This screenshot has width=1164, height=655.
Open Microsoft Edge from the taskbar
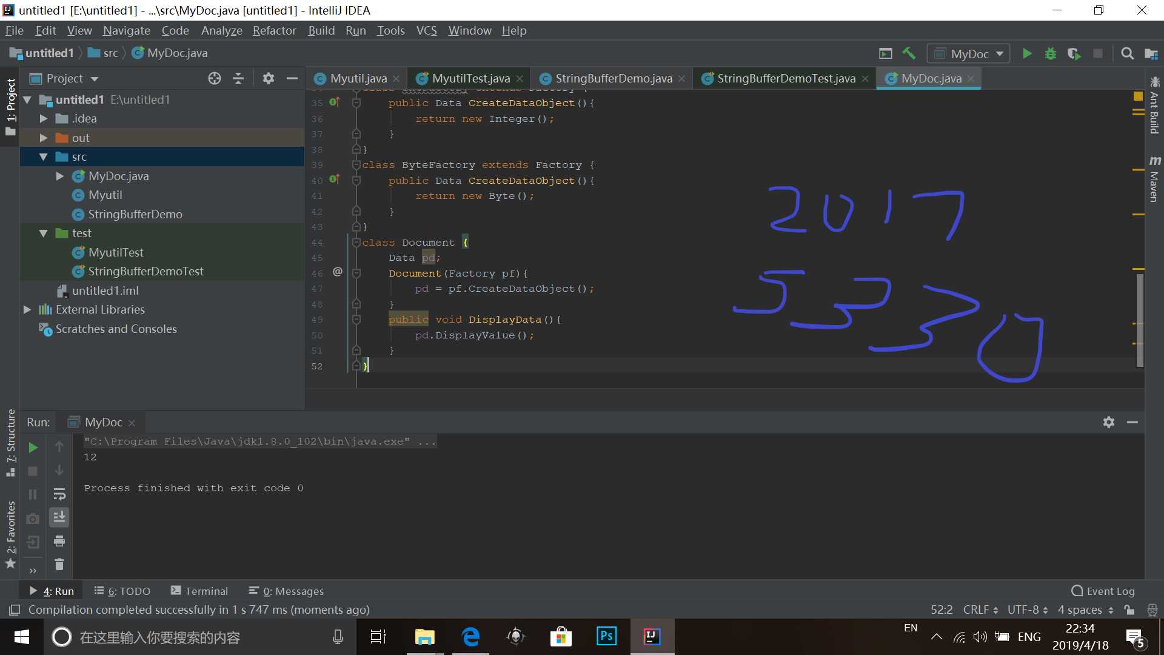coord(471,636)
